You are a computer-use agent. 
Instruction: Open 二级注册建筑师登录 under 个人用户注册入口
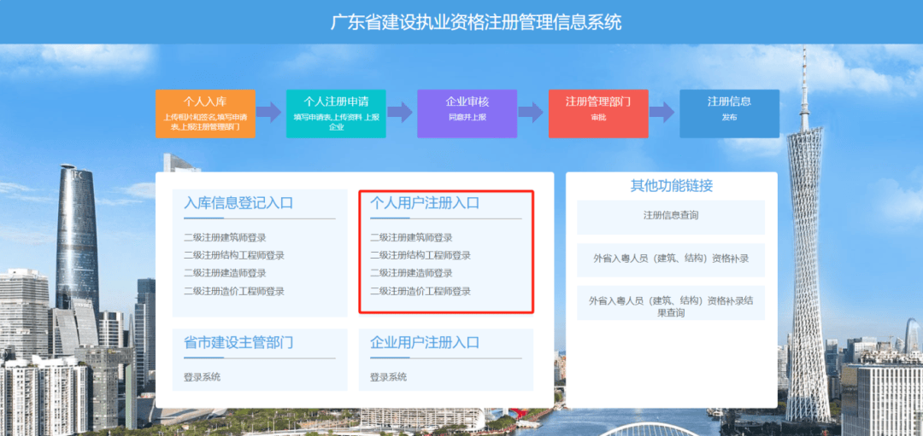411,237
